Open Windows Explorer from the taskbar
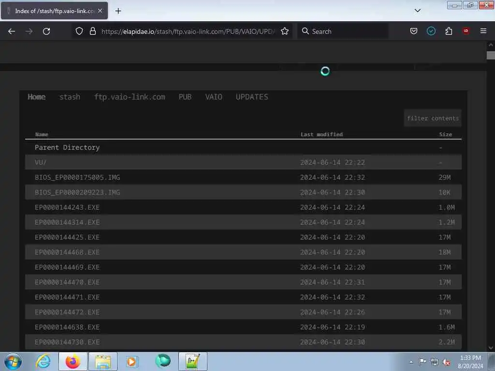Viewport: 495px width, 371px height. click(x=103, y=361)
